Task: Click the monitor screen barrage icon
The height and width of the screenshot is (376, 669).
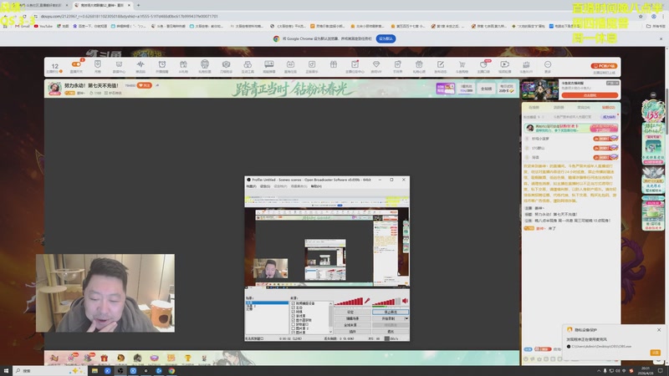Action: point(268,64)
